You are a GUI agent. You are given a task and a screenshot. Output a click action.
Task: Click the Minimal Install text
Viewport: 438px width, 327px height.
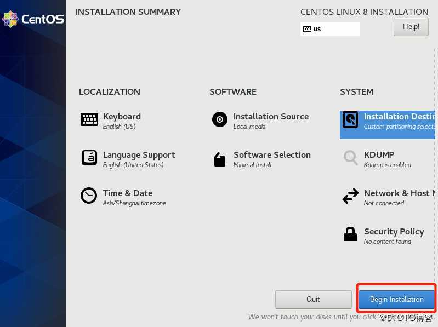[x=252, y=165]
